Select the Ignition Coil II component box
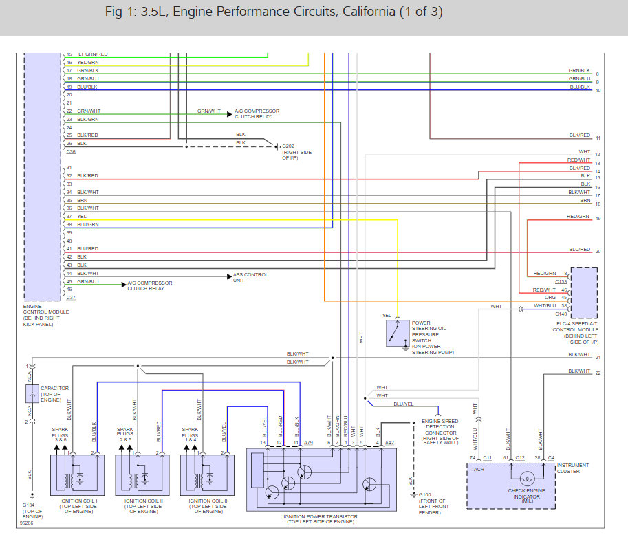This screenshot has height=546, width=628. (142, 474)
